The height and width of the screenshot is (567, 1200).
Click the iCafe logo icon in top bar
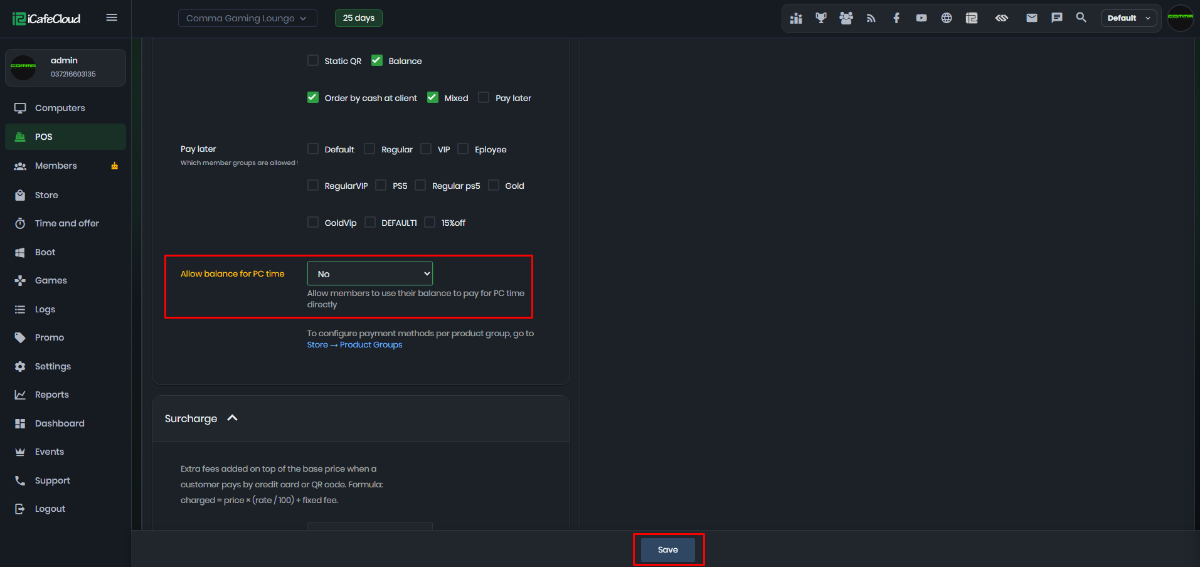(972, 18)
